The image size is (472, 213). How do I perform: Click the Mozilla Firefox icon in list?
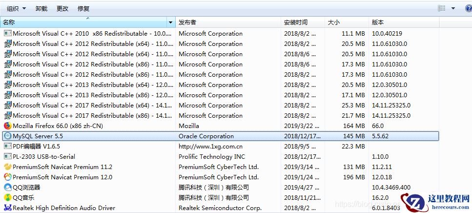pos(7,126)
